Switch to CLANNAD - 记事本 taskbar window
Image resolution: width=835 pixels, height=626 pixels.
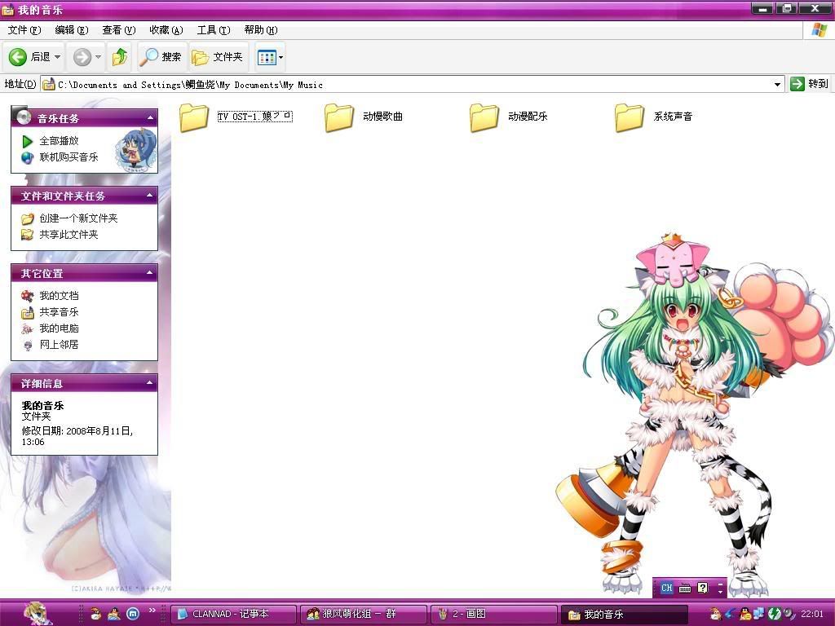[233, 614]
